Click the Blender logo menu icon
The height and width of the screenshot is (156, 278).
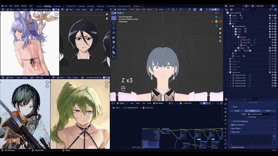click(x=2, y=6)
